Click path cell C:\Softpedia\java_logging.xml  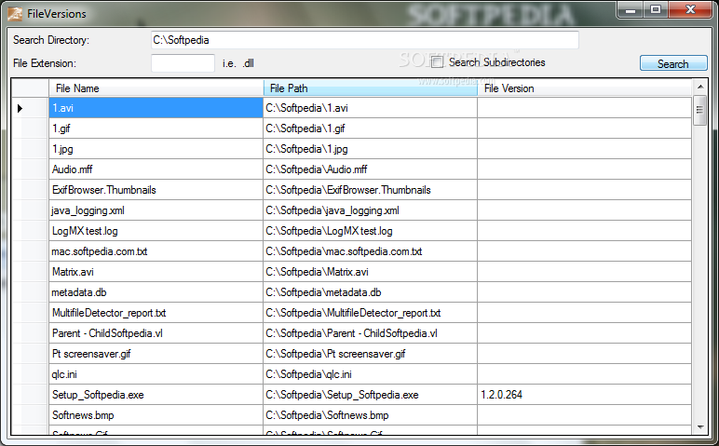370,210
